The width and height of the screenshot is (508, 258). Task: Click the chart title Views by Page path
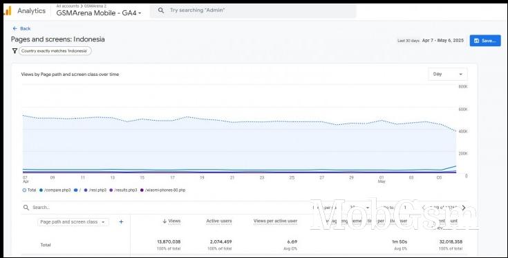pyautogui.click(x=70, y=74)
